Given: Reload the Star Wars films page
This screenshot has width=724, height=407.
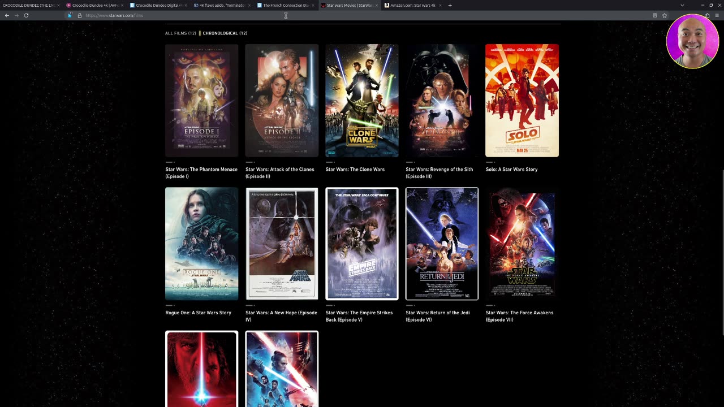Looking at the screenshot, I should point(26,15).
